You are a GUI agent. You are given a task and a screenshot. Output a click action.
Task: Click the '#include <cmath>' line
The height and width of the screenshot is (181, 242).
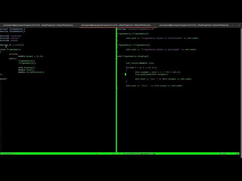click(9, 40)
